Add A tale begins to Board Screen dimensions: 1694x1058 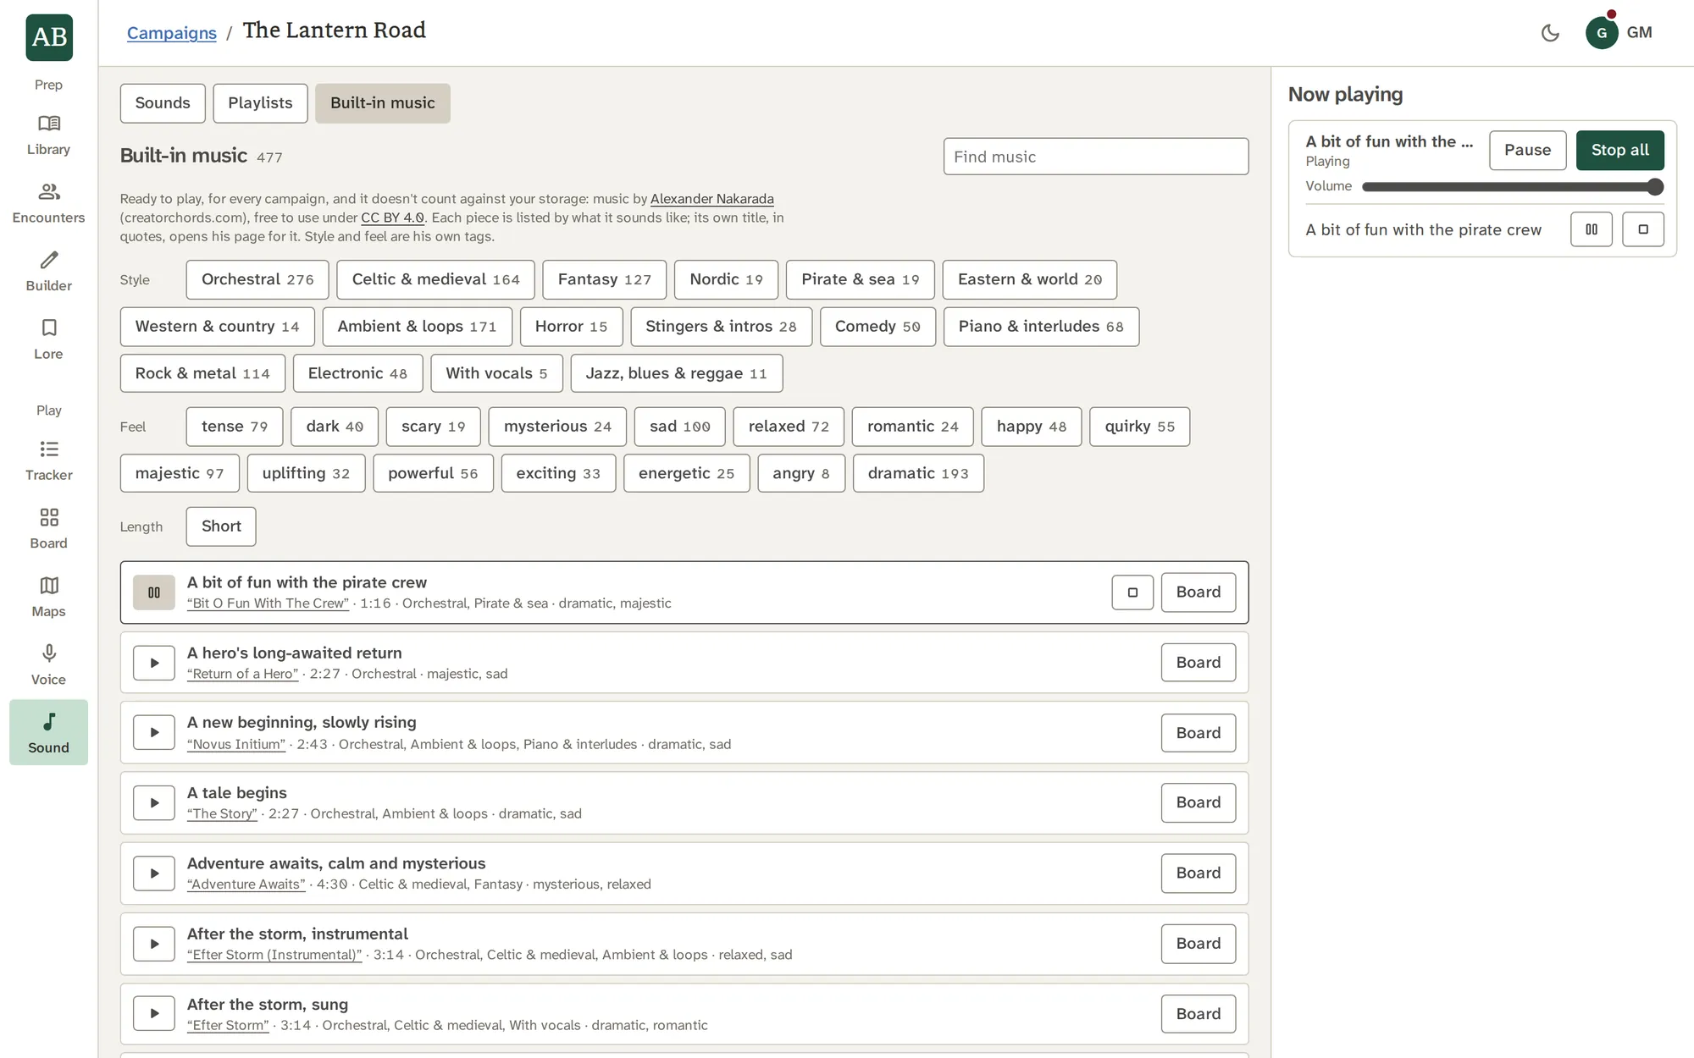pos(1198,802)
